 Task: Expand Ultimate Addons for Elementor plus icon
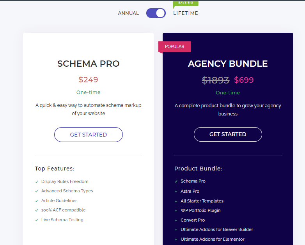coord(176,240)
